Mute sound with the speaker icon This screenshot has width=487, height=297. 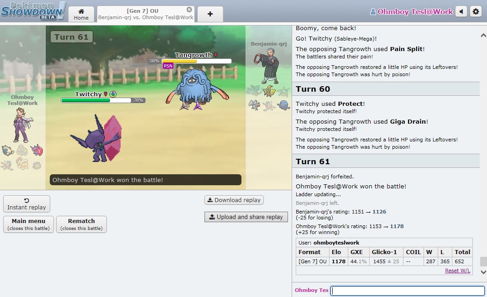461,12
